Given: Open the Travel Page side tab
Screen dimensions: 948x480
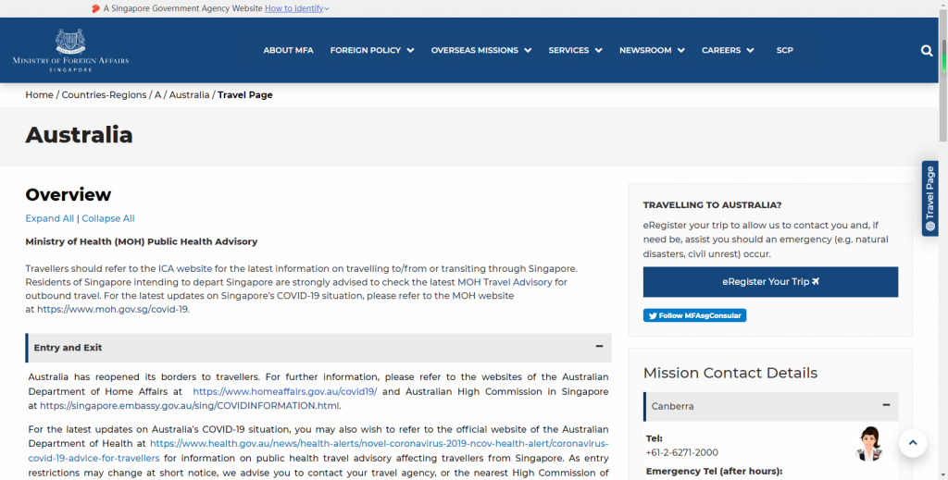Looking at the screenshot, I should pos(929,199).
